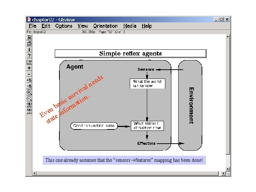Click the horizontal scrollbar left arrow
This screenshot has width=256, height=192.
[34, 173]
